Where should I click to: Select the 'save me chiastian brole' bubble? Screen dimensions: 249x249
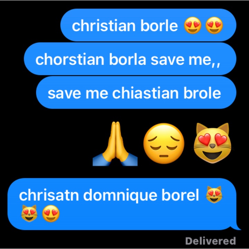click(x=136, y=92)
